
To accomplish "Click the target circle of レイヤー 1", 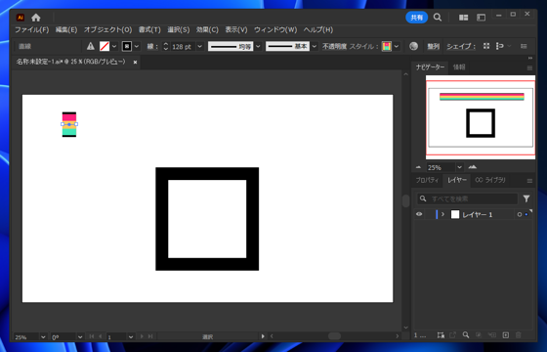I will 519,215.
